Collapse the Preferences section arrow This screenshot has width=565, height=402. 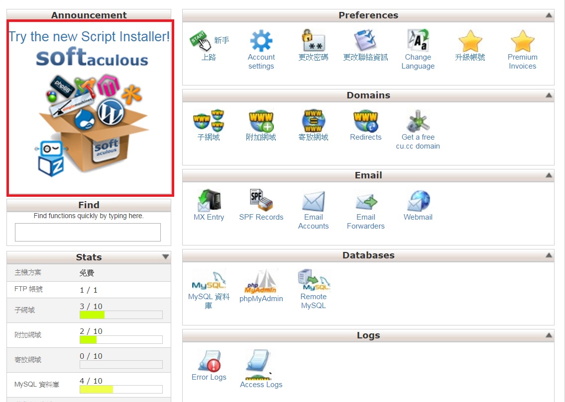point(549,15)
